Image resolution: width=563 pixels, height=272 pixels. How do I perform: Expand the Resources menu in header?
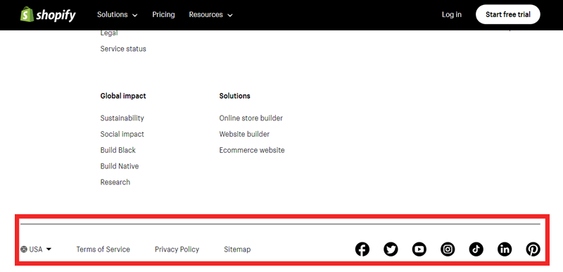click(x=210, y=15)
